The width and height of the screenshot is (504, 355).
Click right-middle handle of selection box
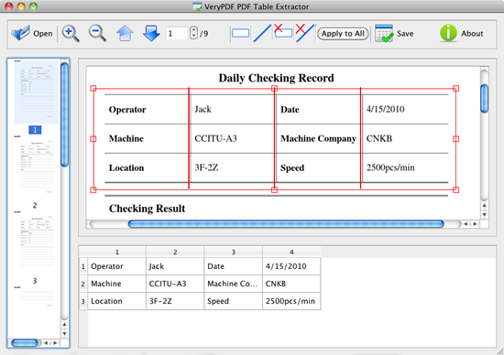(x=455, y=139)
